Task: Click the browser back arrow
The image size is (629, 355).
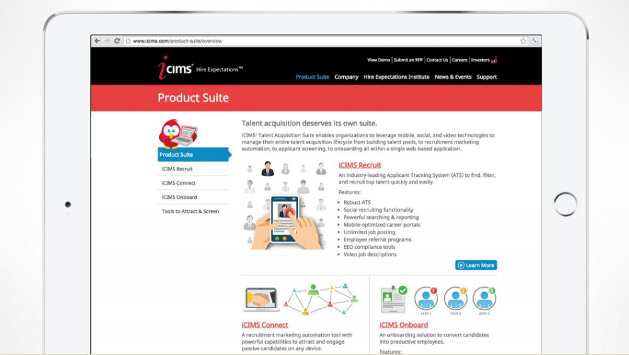Action: pyautogui.click(x=97, y=41)
